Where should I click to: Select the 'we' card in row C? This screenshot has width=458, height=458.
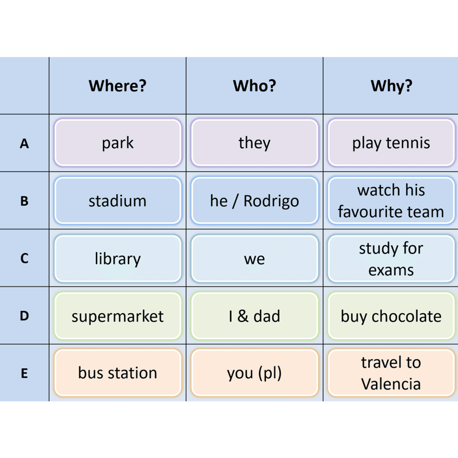[x=255, y=258]
